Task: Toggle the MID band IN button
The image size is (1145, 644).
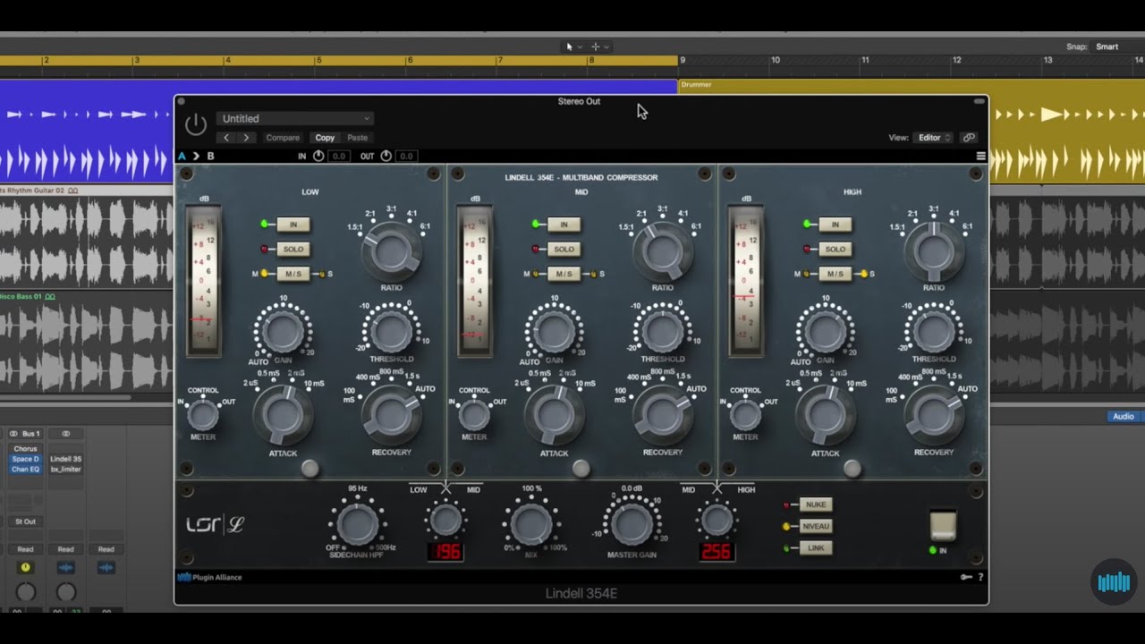Action: pyautogui.click(x=564, y=225)
